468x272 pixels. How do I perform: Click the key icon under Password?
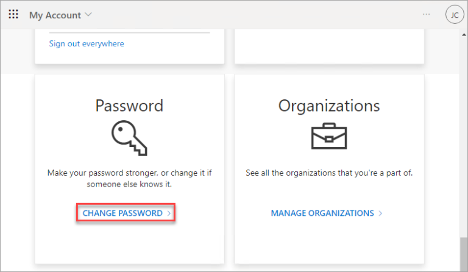[129, 137]
